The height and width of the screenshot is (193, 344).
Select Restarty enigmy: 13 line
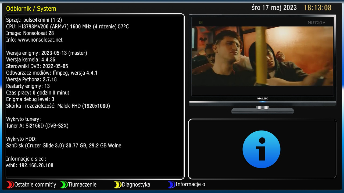pos(28,86)
